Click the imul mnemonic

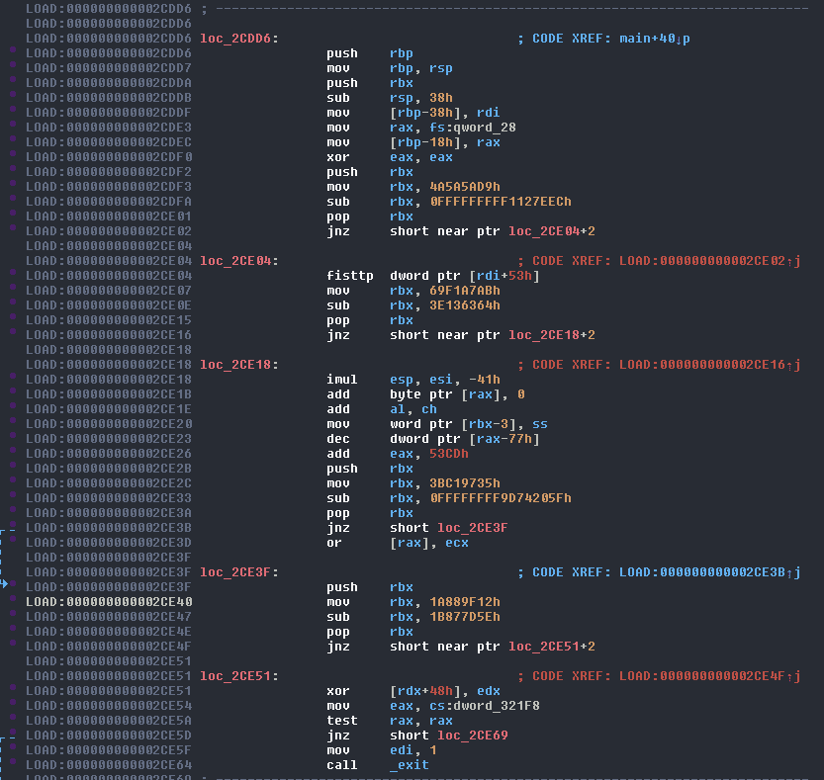coord(342,380)
